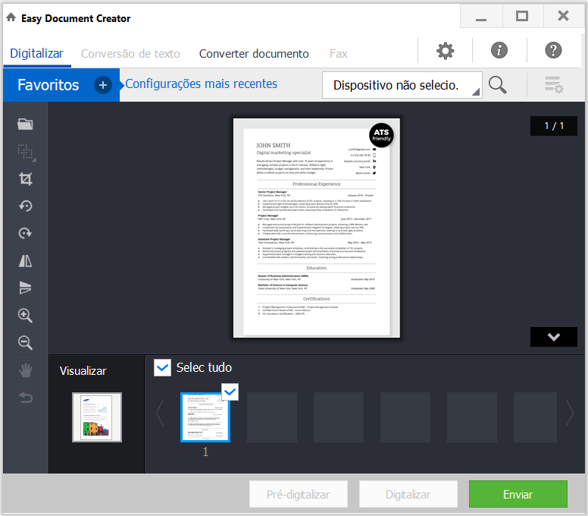Flip the image horizontally
Screen dimensions: 588x516
tap(26, 260)
